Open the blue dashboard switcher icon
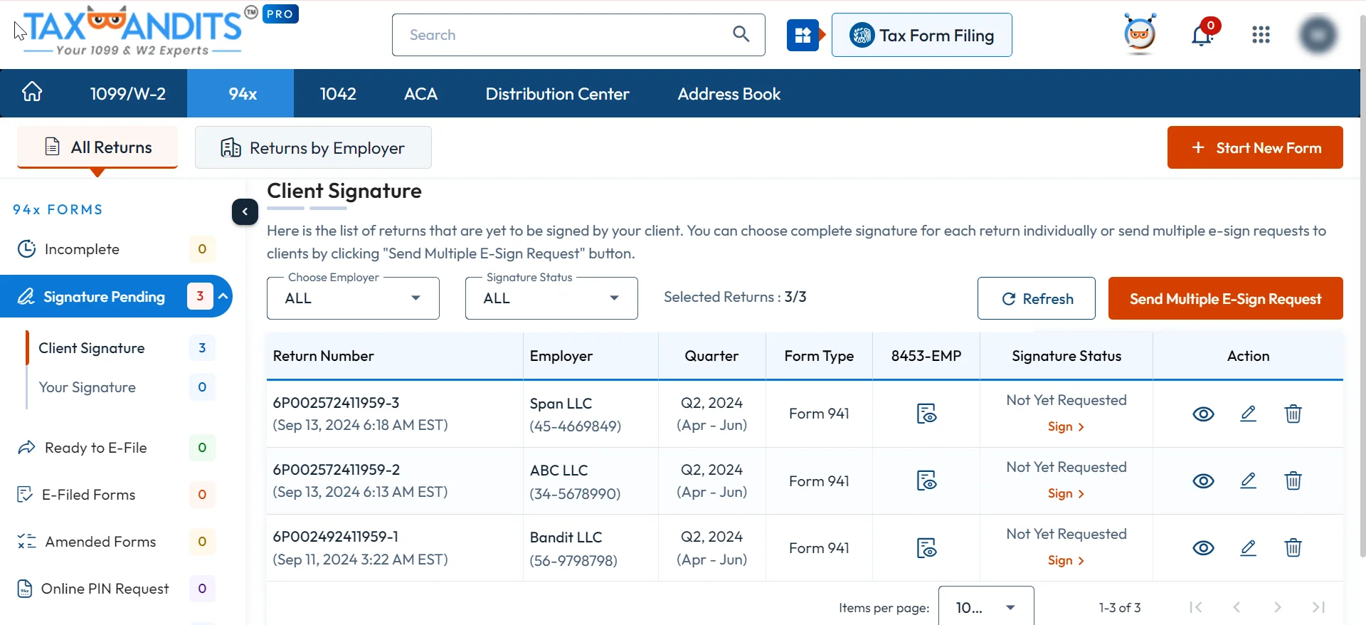The width and height of the screenshot is (1366, 625). pos(803,35)
